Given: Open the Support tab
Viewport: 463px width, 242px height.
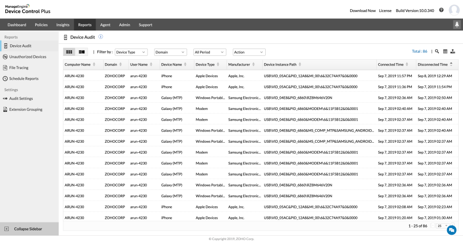Looking at the screenshot, I should point(145,25).
